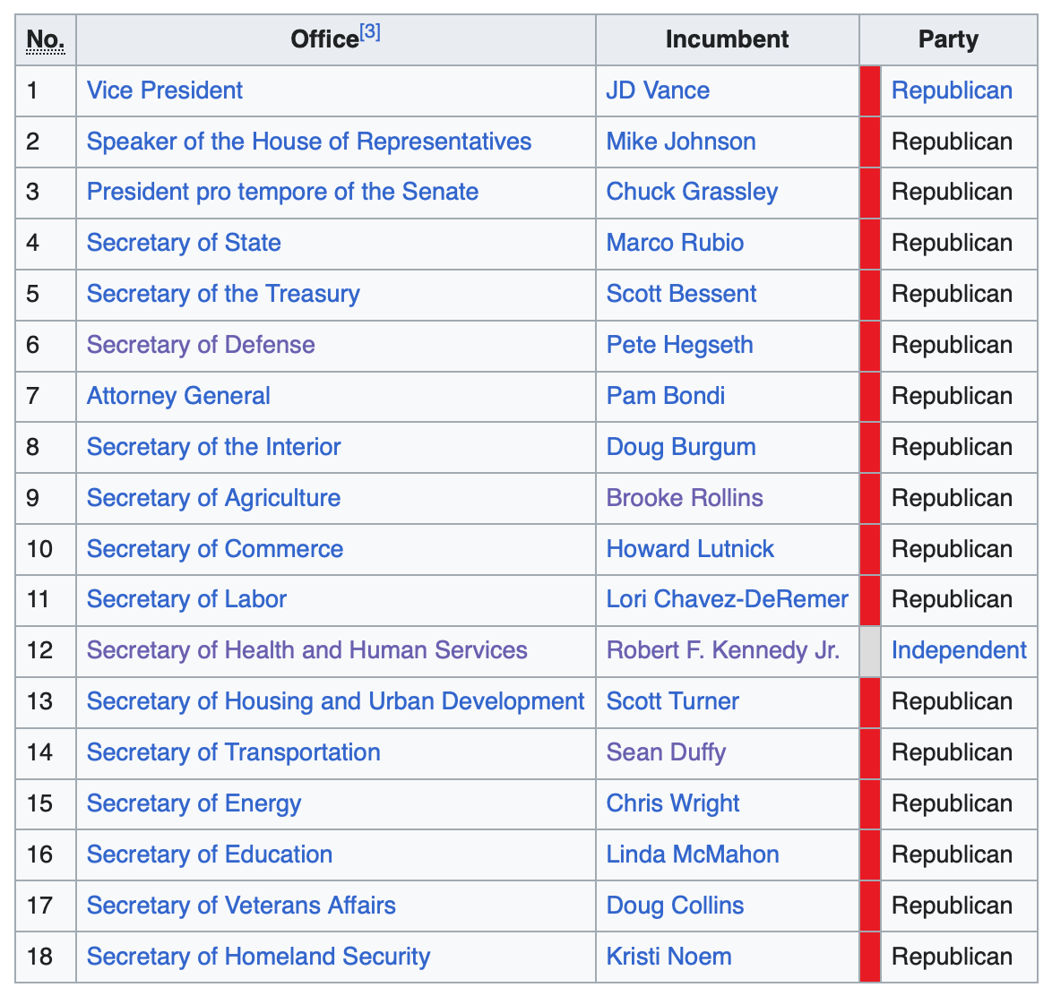Open the Secretary of State article
The width and height of the screenshot is (1052, 996).
click(184, 243)
